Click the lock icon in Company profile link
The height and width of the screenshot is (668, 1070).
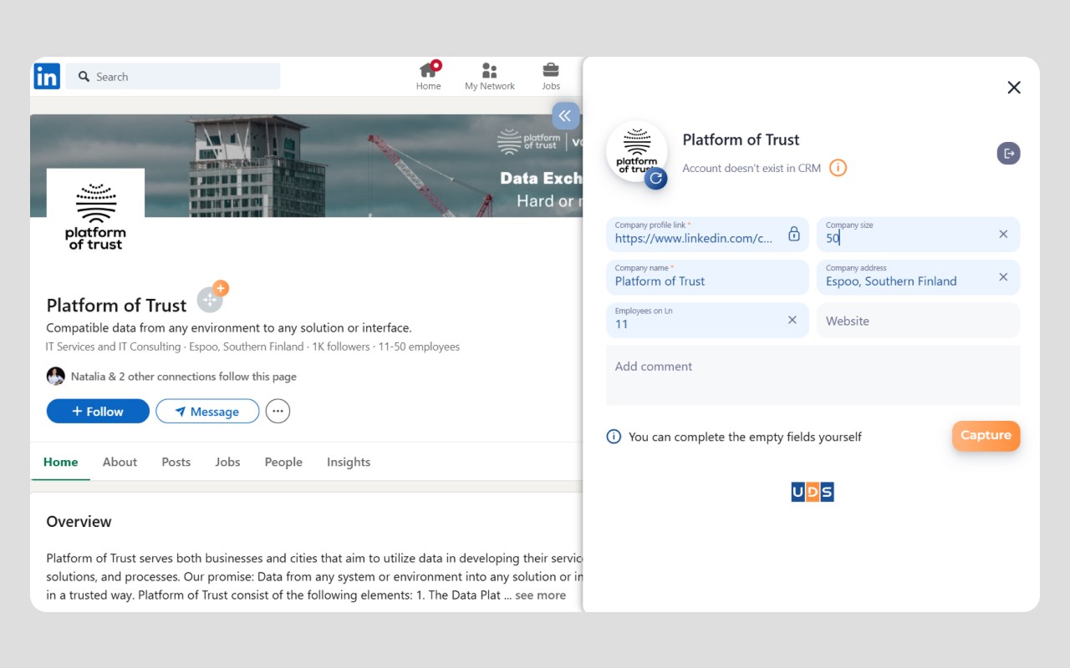(x=793, y=234)
